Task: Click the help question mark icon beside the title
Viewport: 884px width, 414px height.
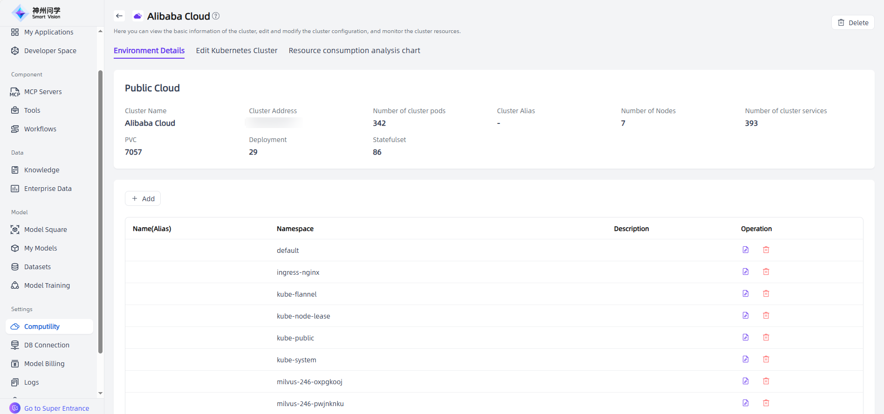Action: click(x=216, y=16)
